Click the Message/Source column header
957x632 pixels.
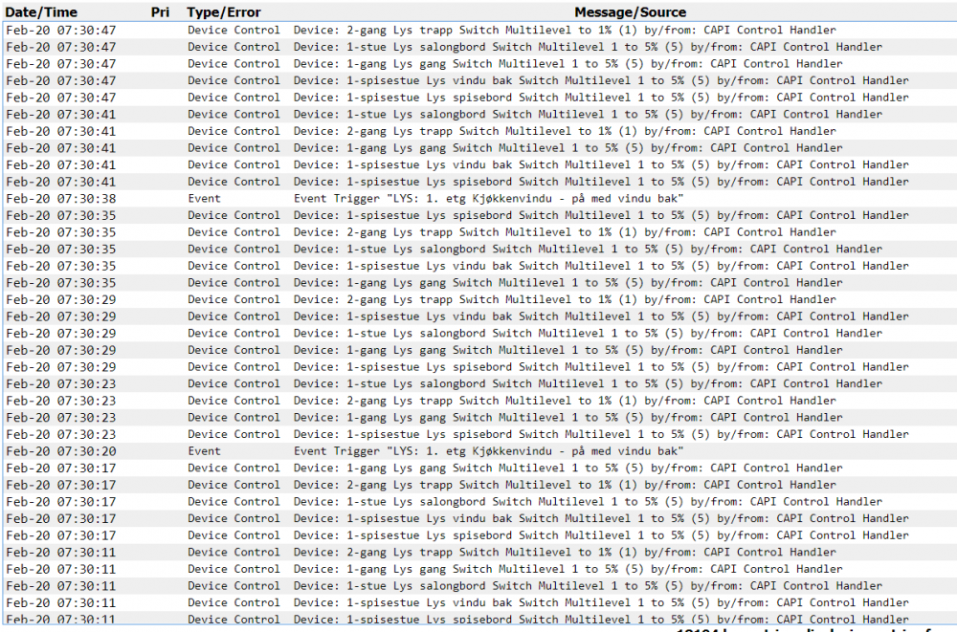pyautogui.click(x=630, y=12)
